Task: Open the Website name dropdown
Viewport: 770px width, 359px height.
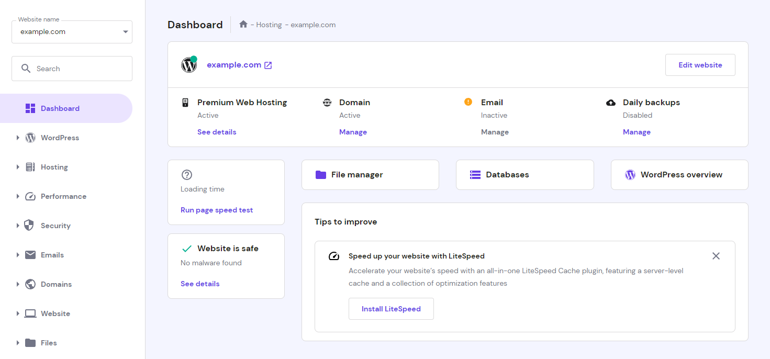Action: (72, 32)
